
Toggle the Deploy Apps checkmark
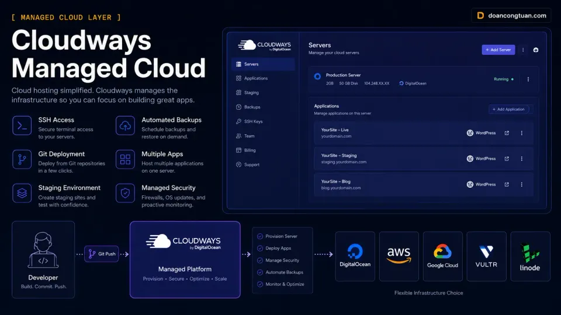[260, 249]
